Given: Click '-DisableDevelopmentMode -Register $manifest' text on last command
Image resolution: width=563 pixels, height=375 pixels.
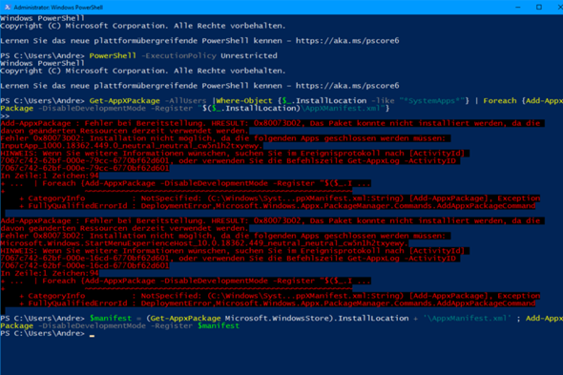Looking at the screenshot, I should tap(138, 325).
